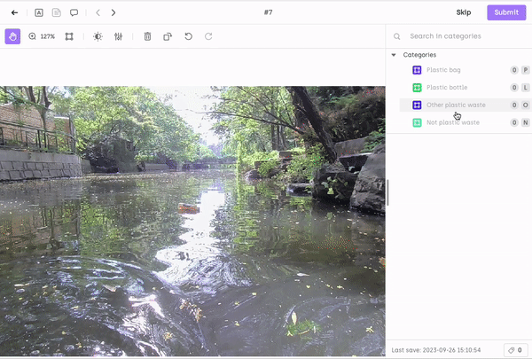Image resolution: width=532 pixels, height=359 pixels.
Task: Click the Plastic bag bounding box icon
Action: pos(417,70)
